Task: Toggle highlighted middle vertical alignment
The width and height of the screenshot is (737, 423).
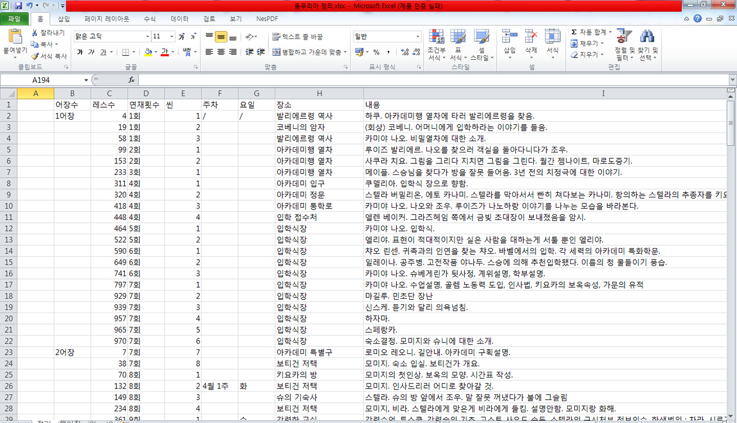Action: tap(221, 37)
